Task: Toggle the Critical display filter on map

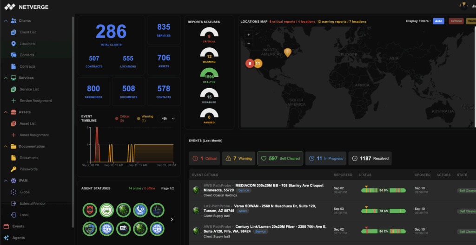Action: pos(456,21)
